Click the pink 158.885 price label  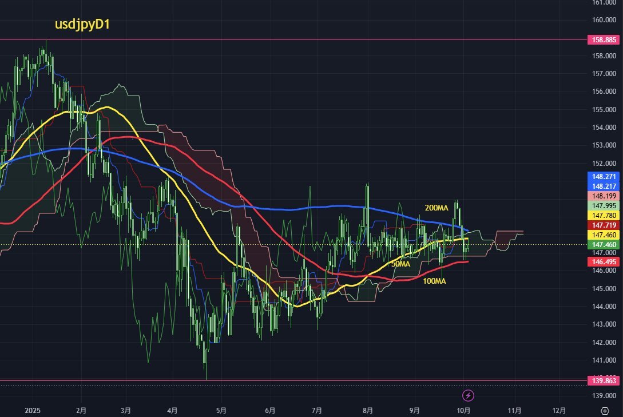pyautogui.click(x=604, y=39)
